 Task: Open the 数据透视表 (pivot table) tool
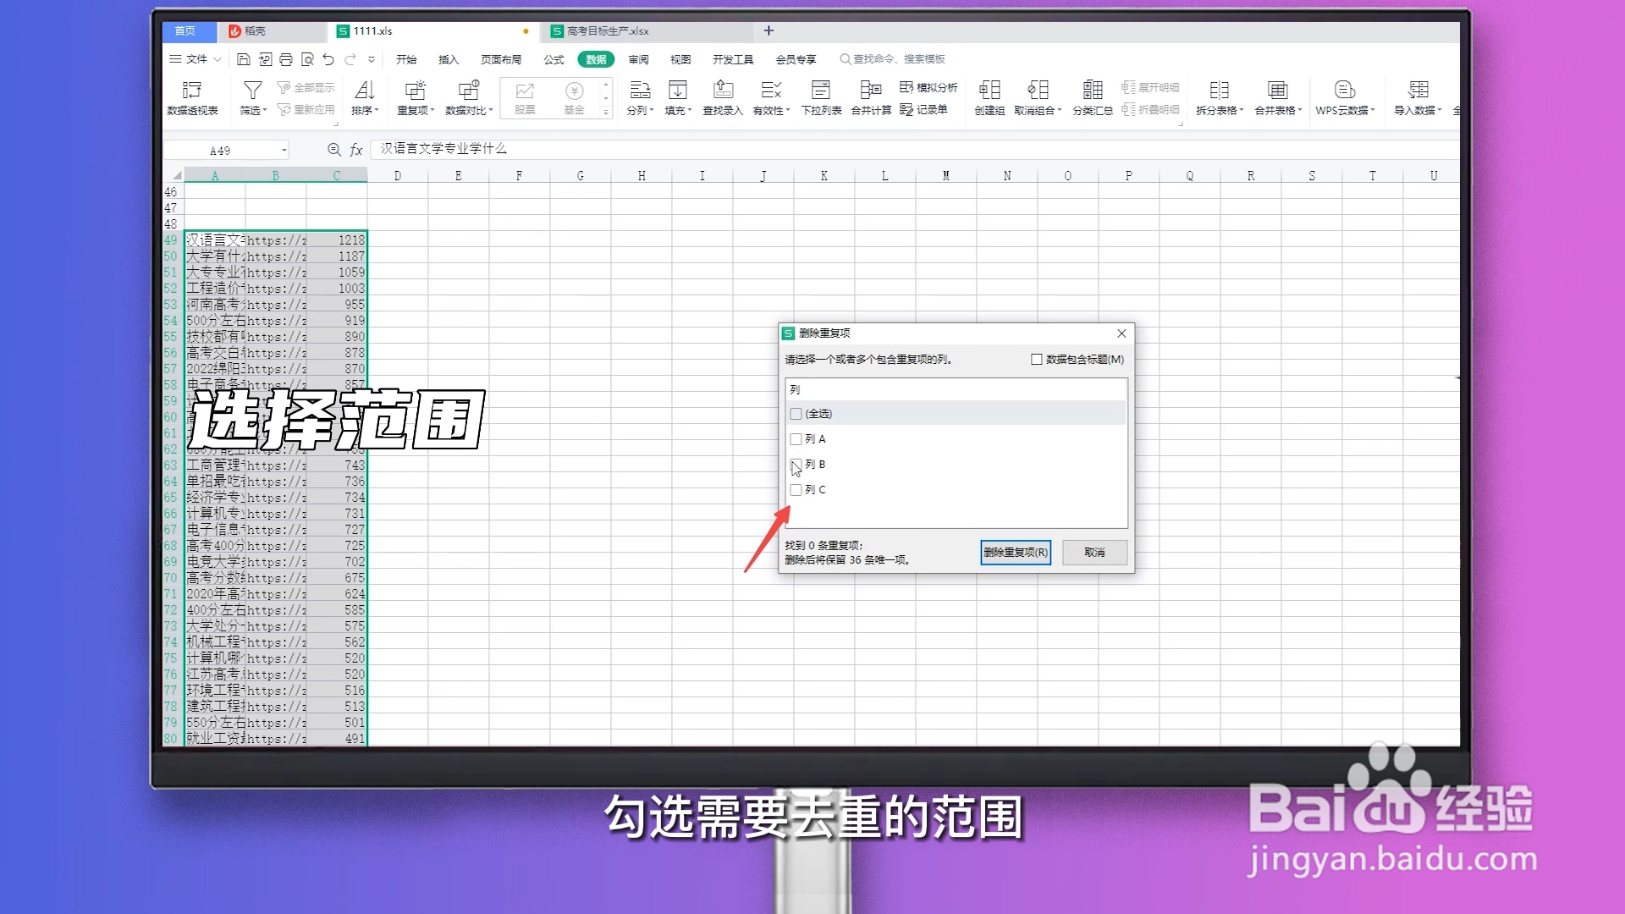coord(194,96)
